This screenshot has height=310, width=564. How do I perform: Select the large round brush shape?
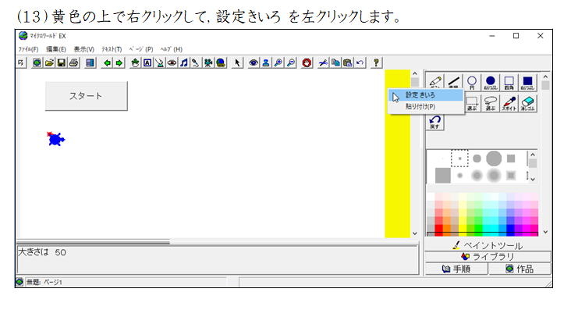coord(494,159)
